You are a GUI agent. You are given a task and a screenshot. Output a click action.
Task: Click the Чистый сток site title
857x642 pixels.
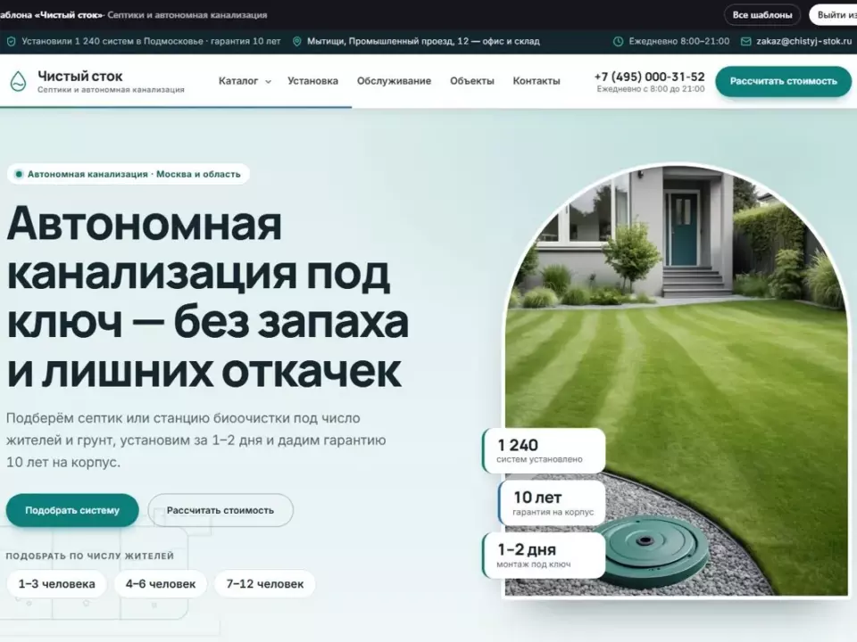(x=79, y=77)
